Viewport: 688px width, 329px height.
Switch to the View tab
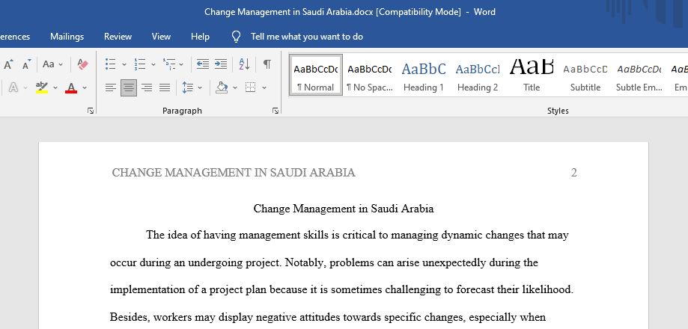tap(161, 37)
